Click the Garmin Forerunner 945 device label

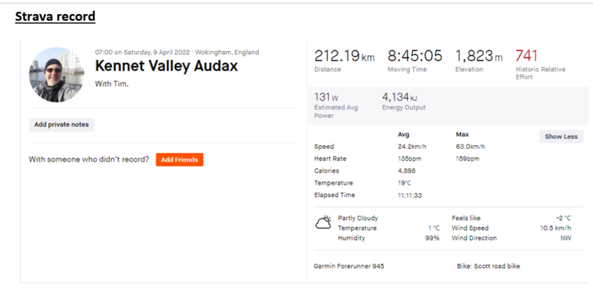348,266
